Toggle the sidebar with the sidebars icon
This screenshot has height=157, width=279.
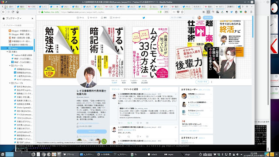[x=208, y=12]
